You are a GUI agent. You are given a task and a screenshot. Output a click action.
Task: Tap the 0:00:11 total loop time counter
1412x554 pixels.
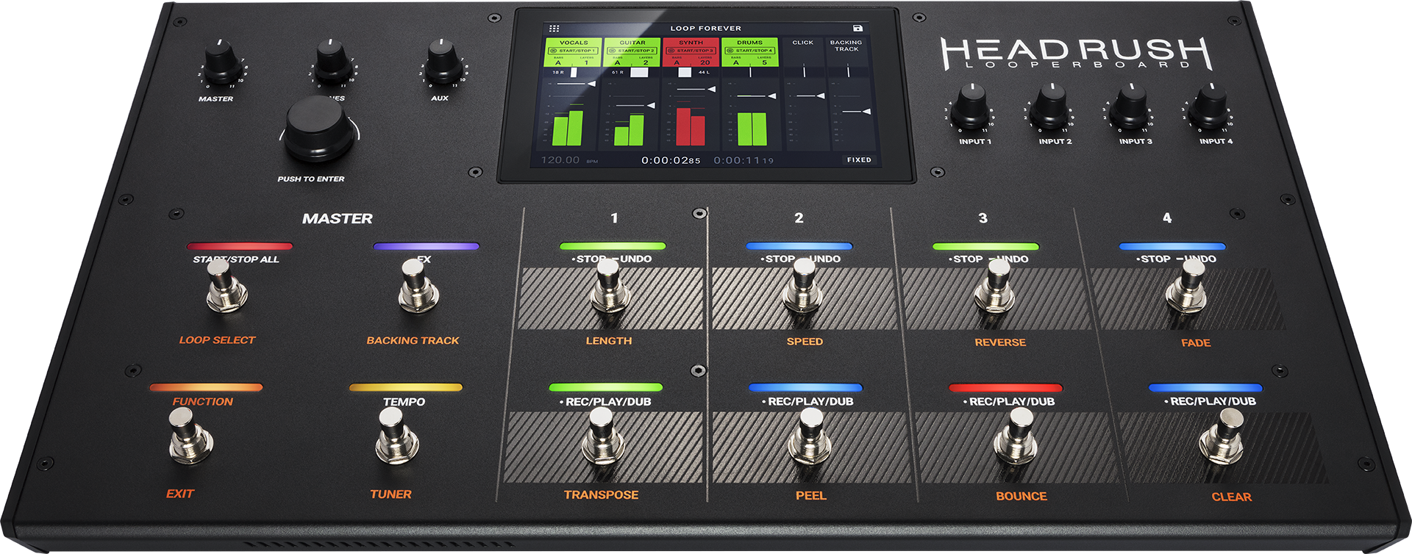click(744, 159)
